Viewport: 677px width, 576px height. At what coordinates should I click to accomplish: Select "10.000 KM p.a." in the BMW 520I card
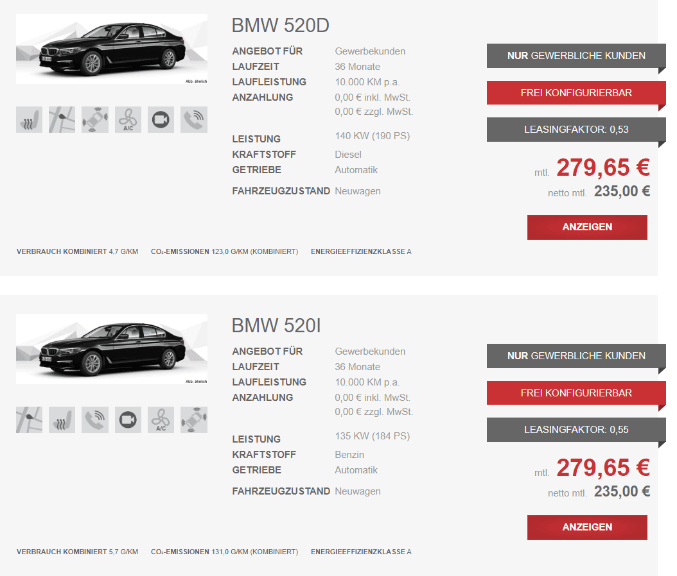pos(367,382)
